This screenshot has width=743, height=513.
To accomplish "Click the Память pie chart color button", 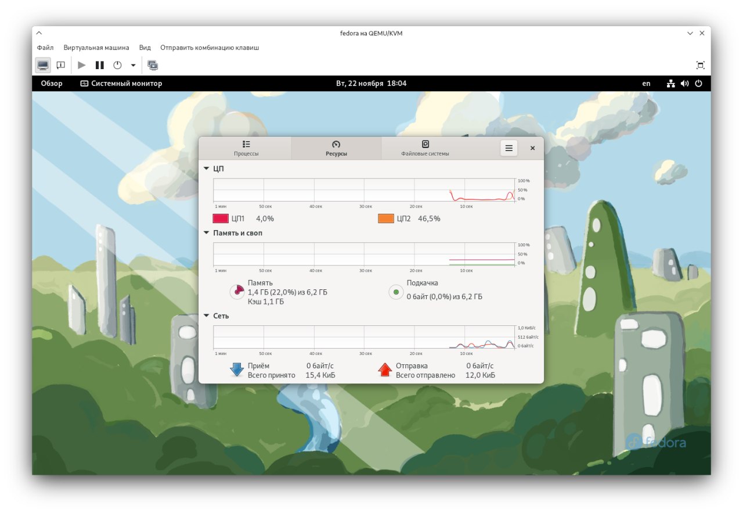I will (237, 292).
